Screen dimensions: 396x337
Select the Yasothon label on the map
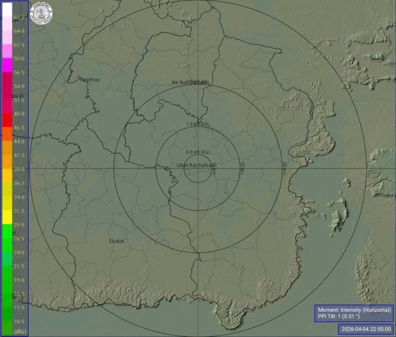(x=90, y=80)
